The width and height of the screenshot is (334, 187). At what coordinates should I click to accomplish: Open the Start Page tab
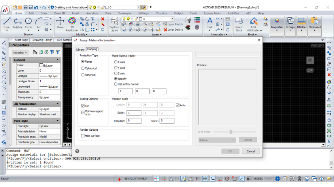click(21, 40)
